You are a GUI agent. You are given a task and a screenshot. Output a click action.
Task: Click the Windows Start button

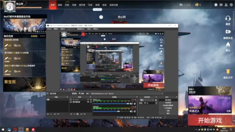point(3,129)
